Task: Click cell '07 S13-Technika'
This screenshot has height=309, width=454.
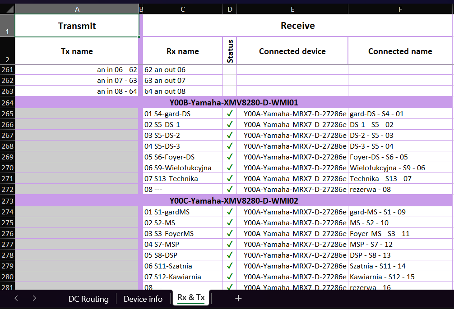Action: click(183, 179)
